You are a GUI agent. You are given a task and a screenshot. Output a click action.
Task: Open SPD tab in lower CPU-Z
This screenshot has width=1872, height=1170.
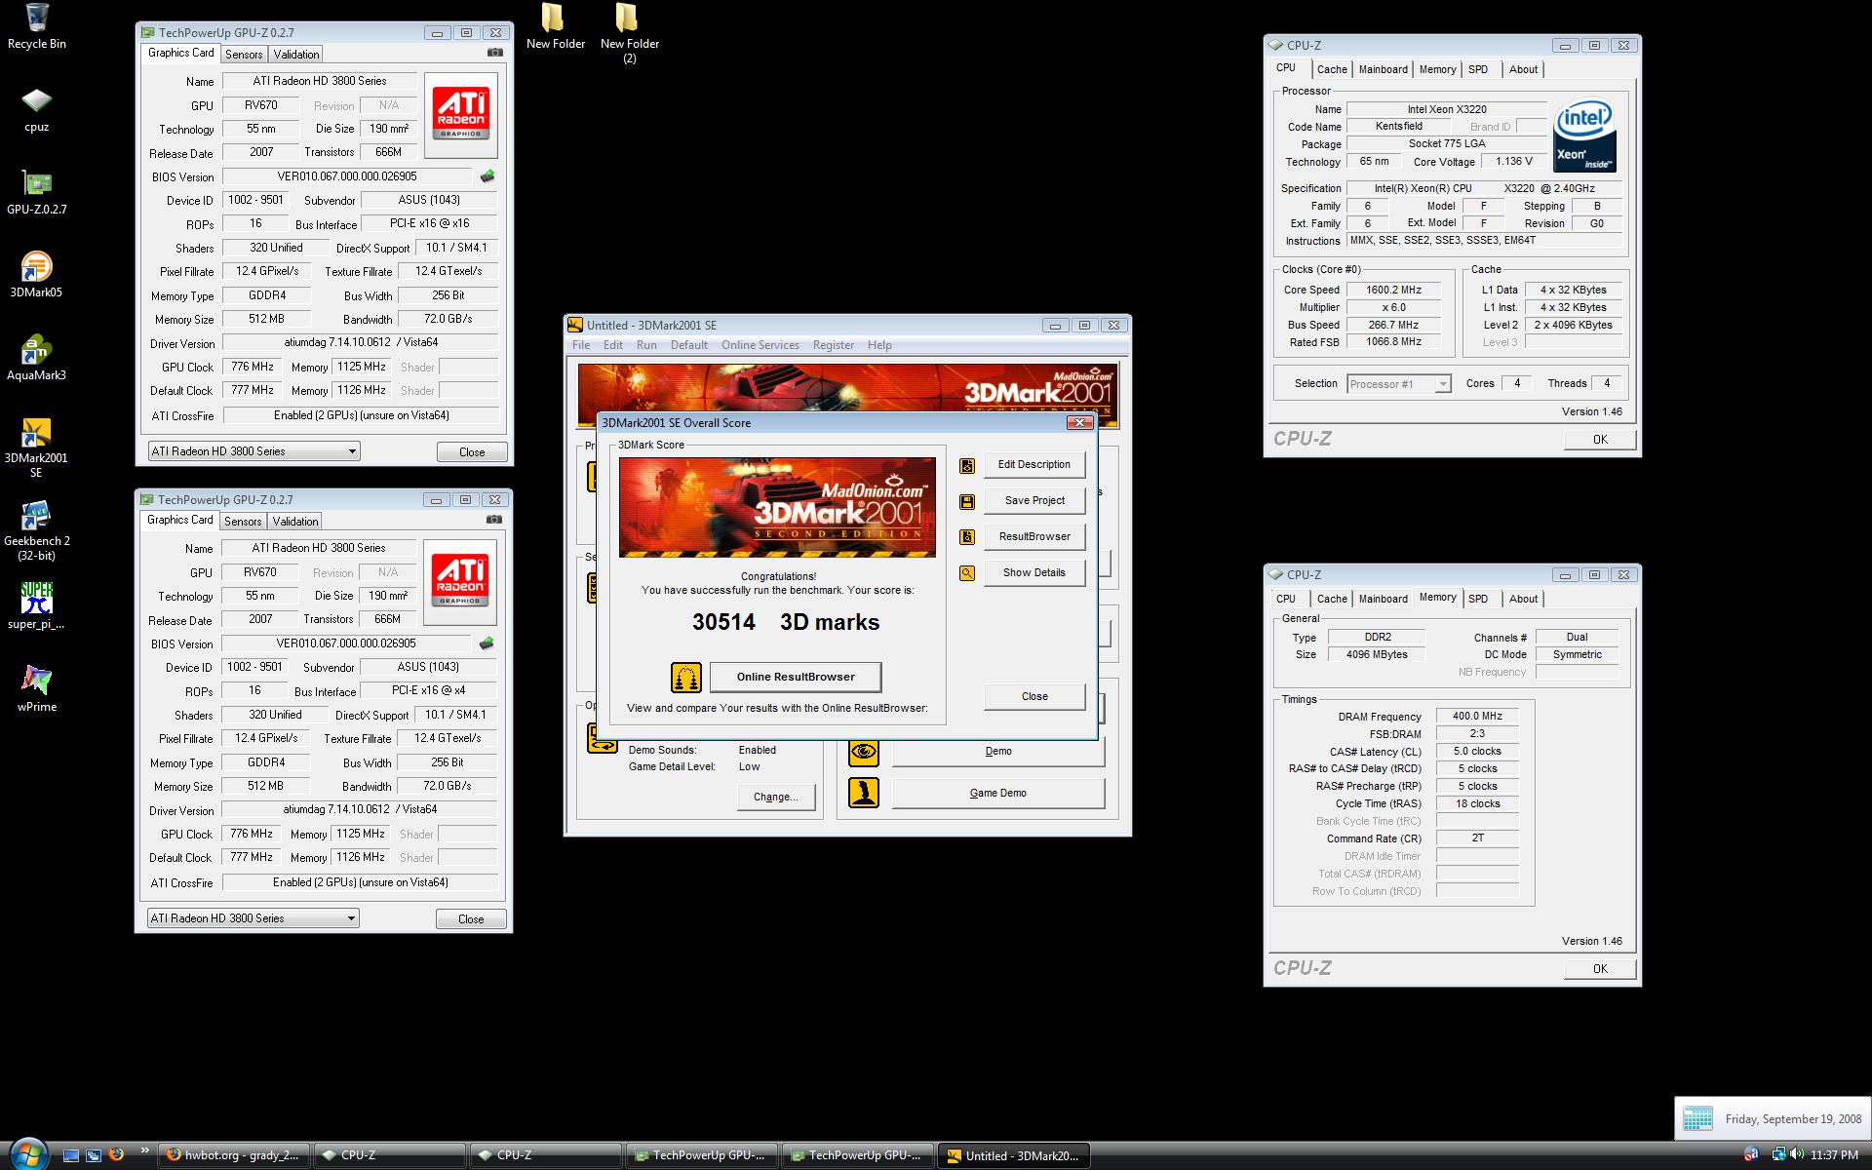pos(1478,599)
